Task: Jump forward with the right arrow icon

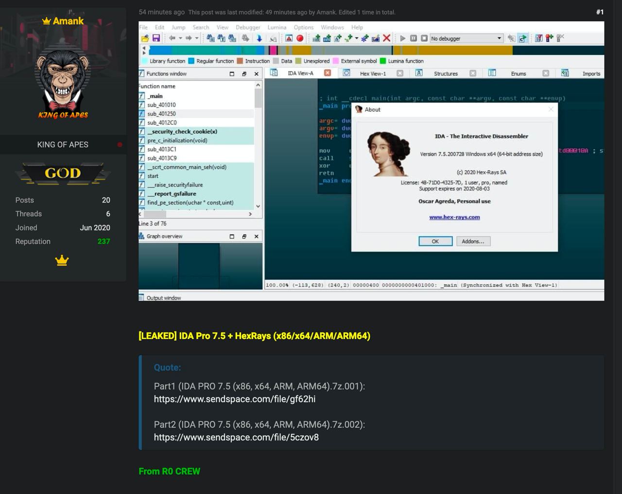Action: coord(189,38)
